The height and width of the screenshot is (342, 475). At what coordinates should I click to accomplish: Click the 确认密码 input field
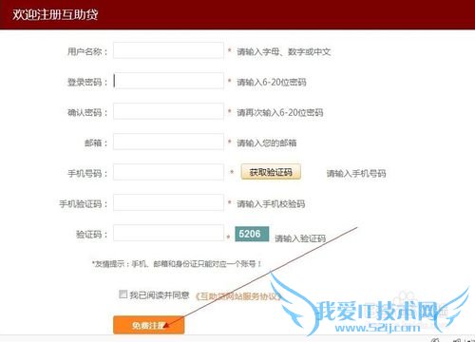(168, 111)
